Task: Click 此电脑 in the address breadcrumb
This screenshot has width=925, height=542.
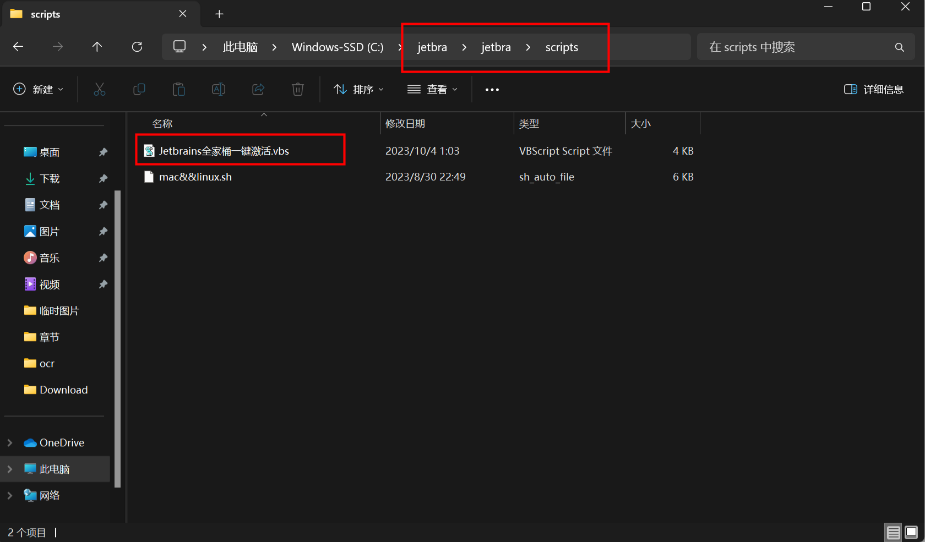Action: (240, 47)
